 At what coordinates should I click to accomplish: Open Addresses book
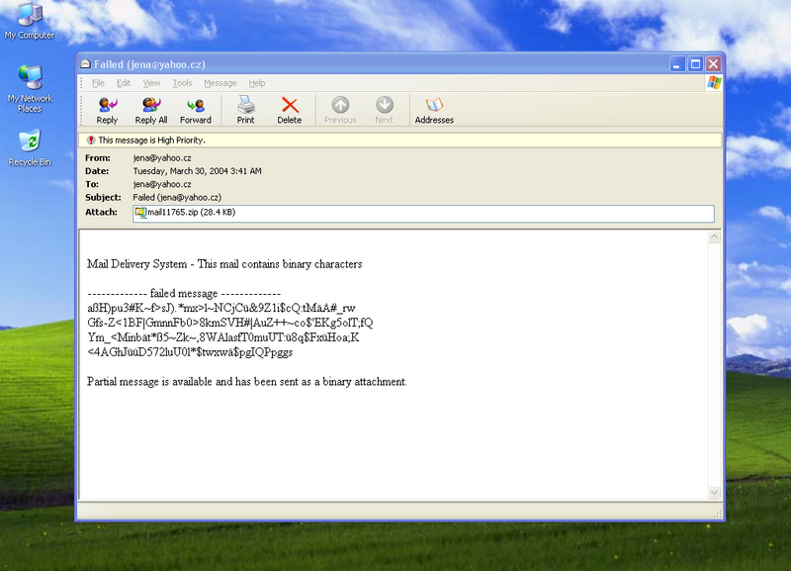coord(434,111)
